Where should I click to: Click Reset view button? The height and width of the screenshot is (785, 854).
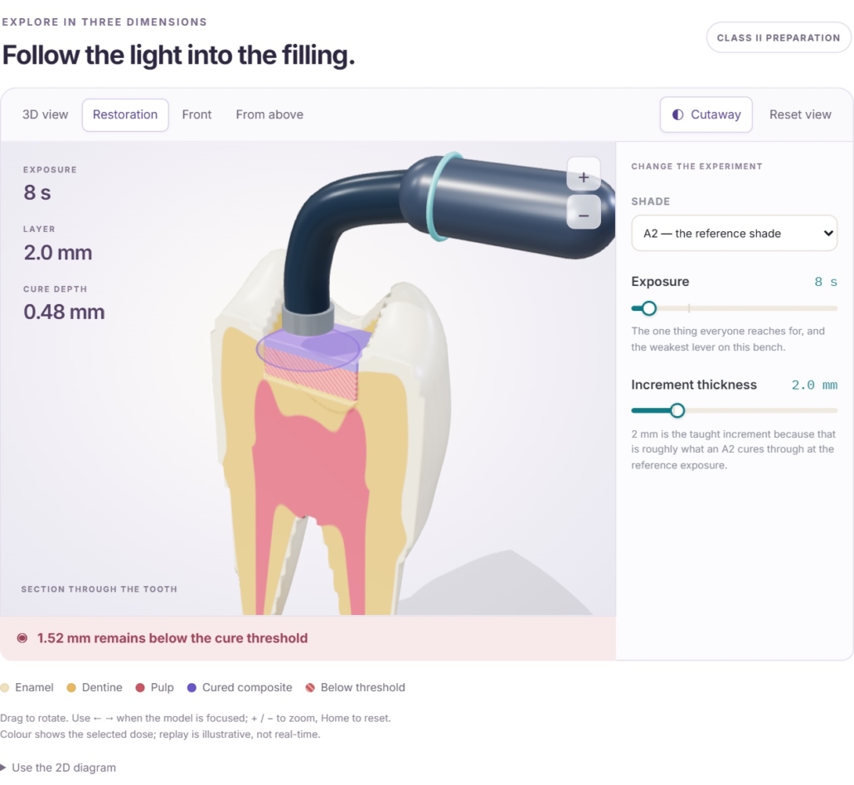(800, 115)
